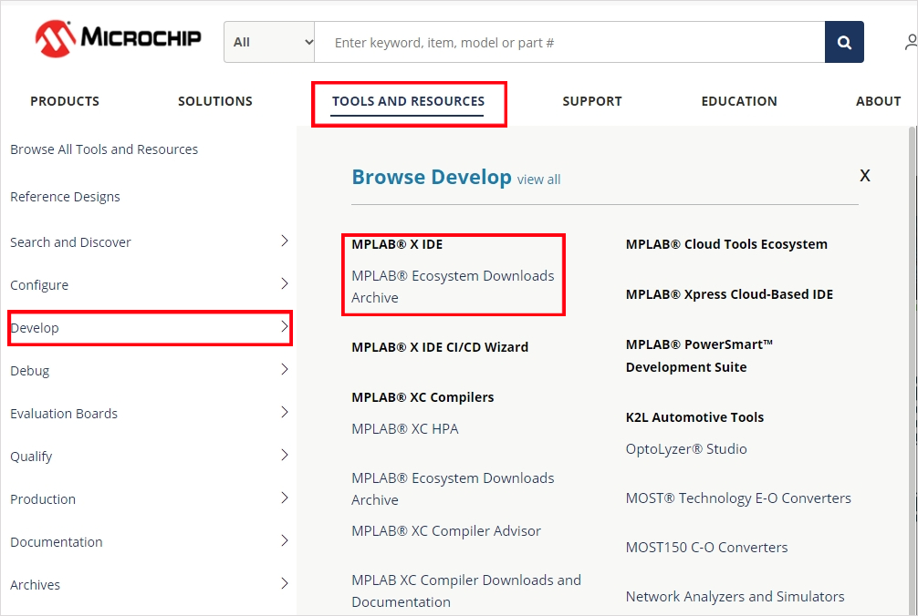Open MOST Technology E-O Converters

pos(738,498)
